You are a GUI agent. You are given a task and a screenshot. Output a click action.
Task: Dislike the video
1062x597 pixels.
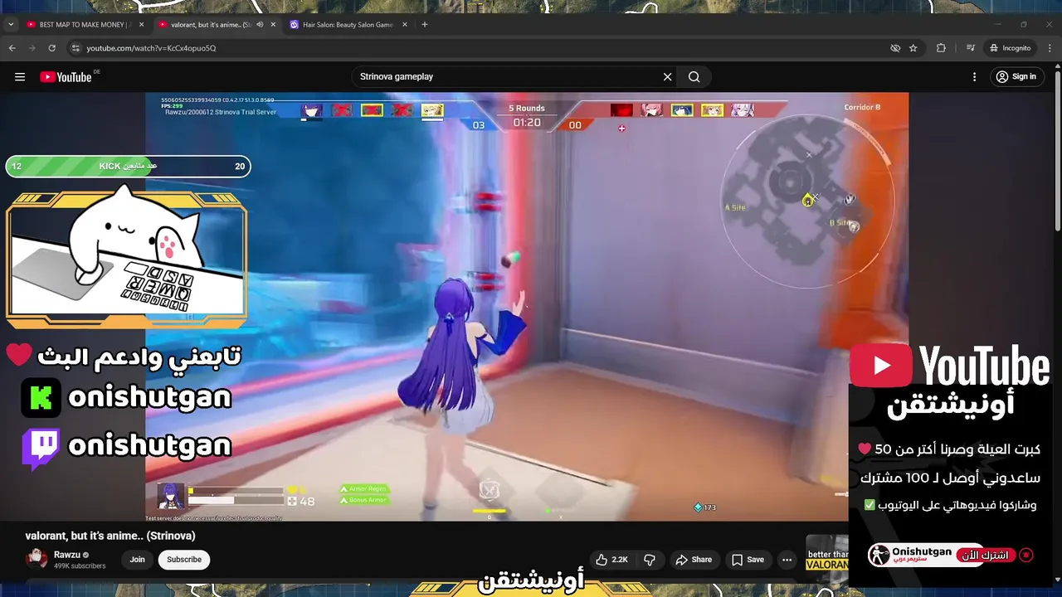(x=650, y=560)
